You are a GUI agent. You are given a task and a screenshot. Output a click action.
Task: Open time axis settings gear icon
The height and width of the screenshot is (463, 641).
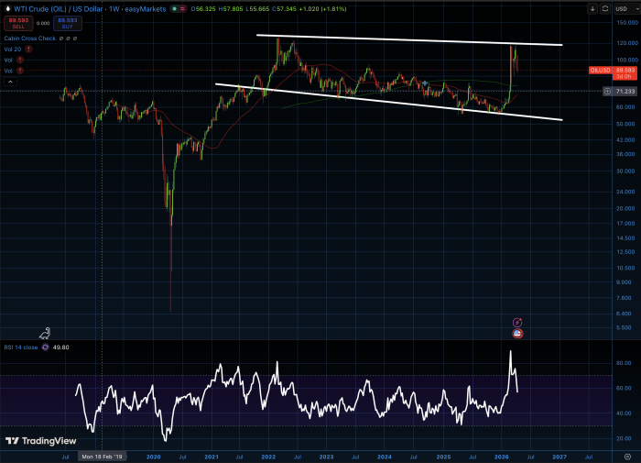pos(625,455)
